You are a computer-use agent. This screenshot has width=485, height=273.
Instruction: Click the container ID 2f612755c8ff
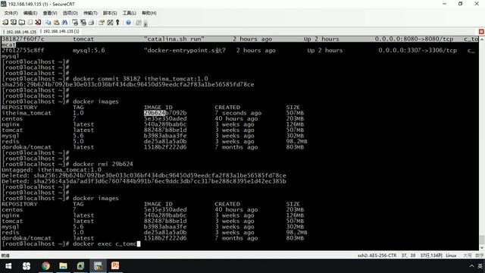(x=23, y=51)
